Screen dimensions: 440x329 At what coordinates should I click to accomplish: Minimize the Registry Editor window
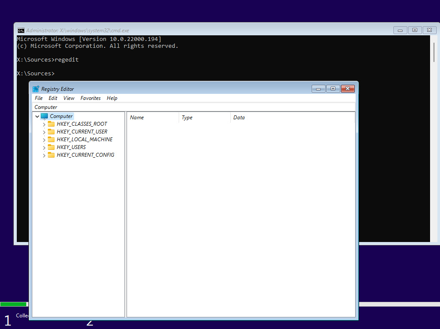point(319,89)
